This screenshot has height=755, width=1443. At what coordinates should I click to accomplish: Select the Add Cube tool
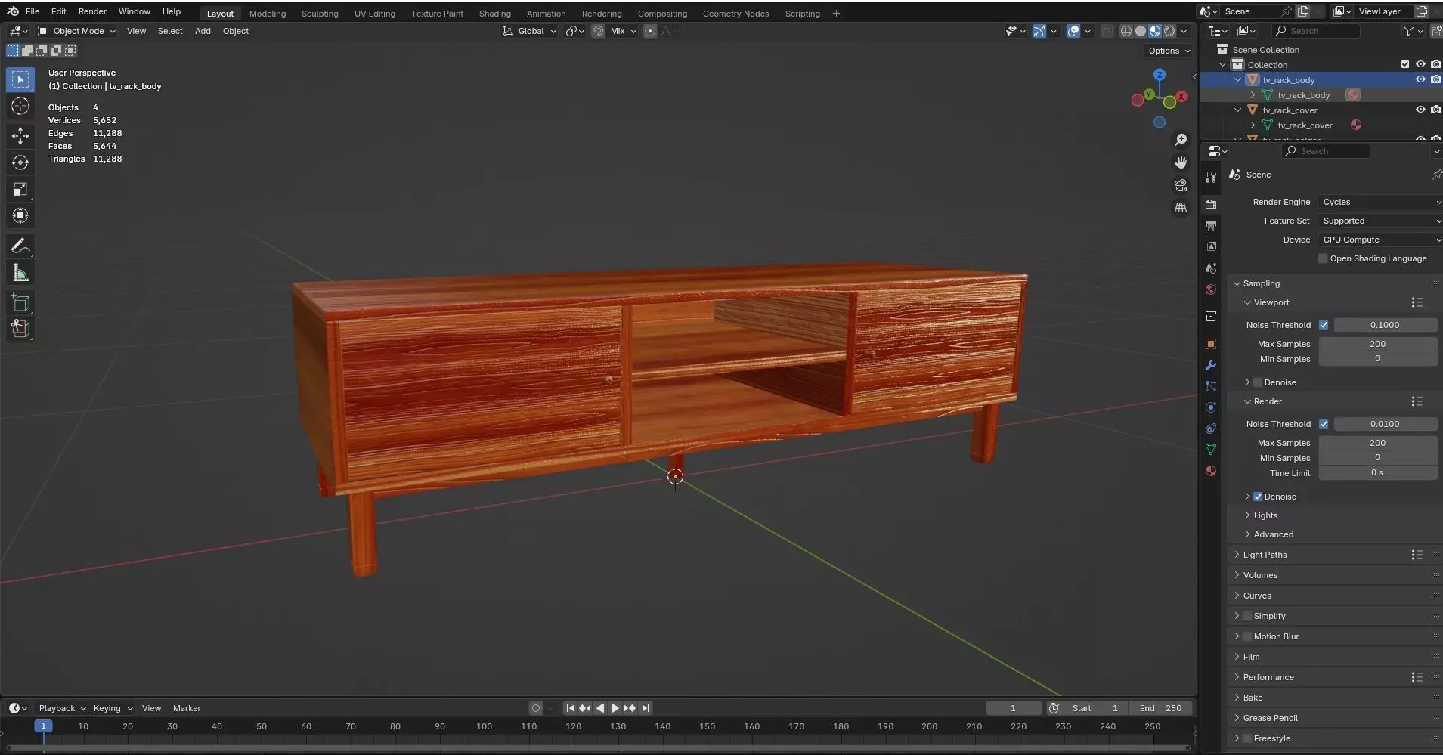click(20, 303)
